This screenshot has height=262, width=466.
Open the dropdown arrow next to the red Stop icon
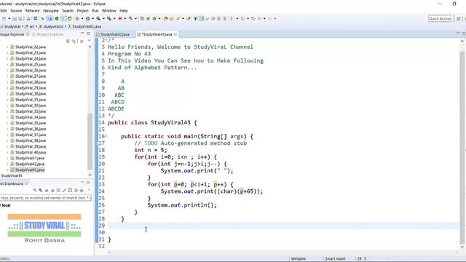pos(125,18)
